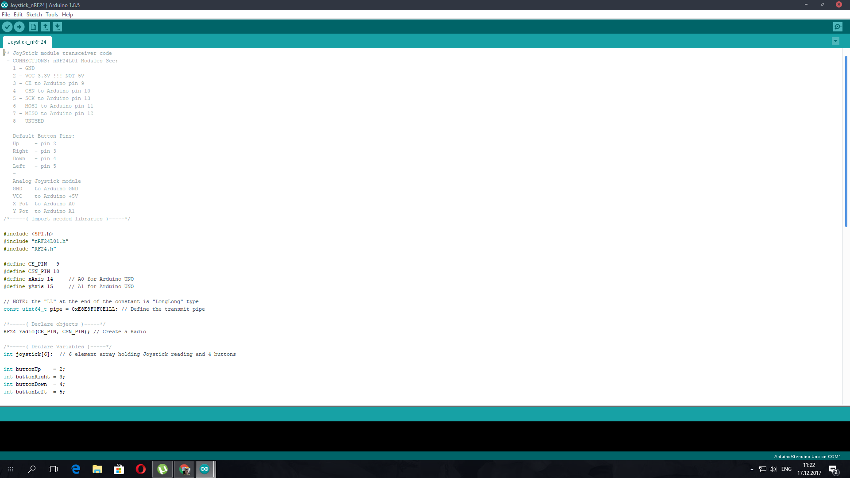Viewport: 850px width, 478px height.
Task: Open the Serial Monitor magnifier icon
Action: click(x=838, y=27)
